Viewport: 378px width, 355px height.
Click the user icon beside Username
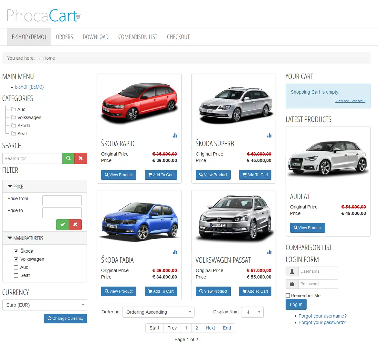(x=292, y=271)
